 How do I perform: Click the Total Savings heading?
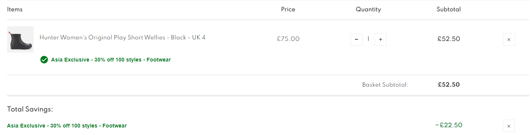30,109
